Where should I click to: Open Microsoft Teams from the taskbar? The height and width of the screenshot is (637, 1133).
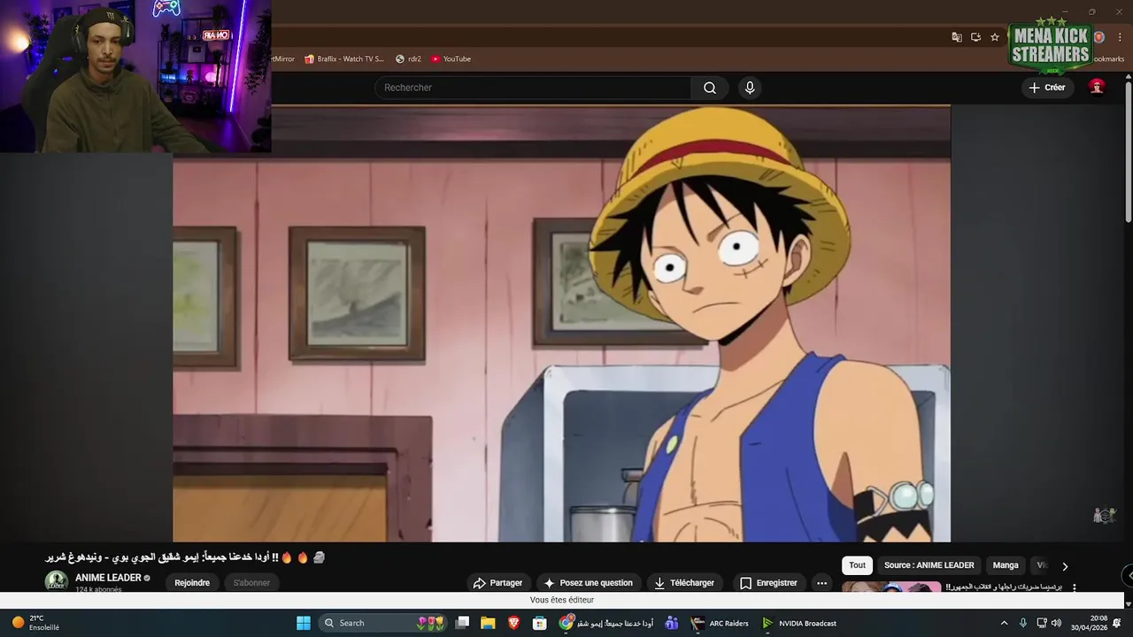coord(672,623)
